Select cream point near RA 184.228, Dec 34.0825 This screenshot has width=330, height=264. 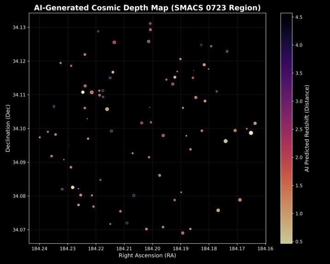pyautogui.click(x=73, y=187)
